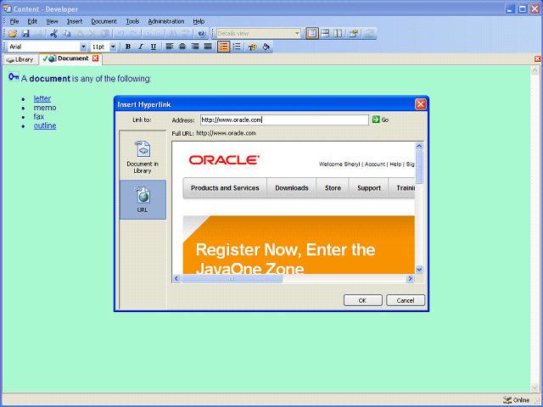Viewport: 543px width, 407px height.
Task: Click the Cut scissors icon
Action: click(x=53, y=34)
